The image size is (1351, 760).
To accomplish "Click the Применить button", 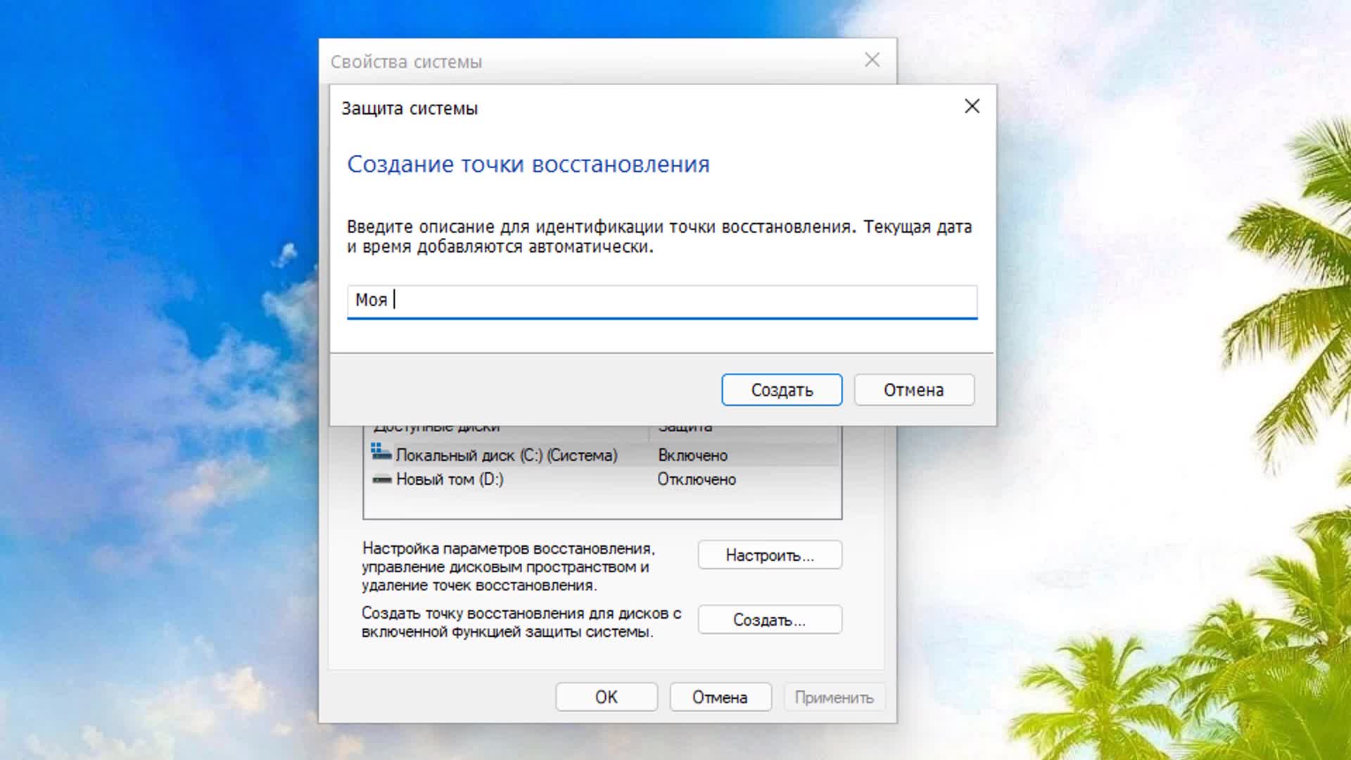I will (833, 697).
